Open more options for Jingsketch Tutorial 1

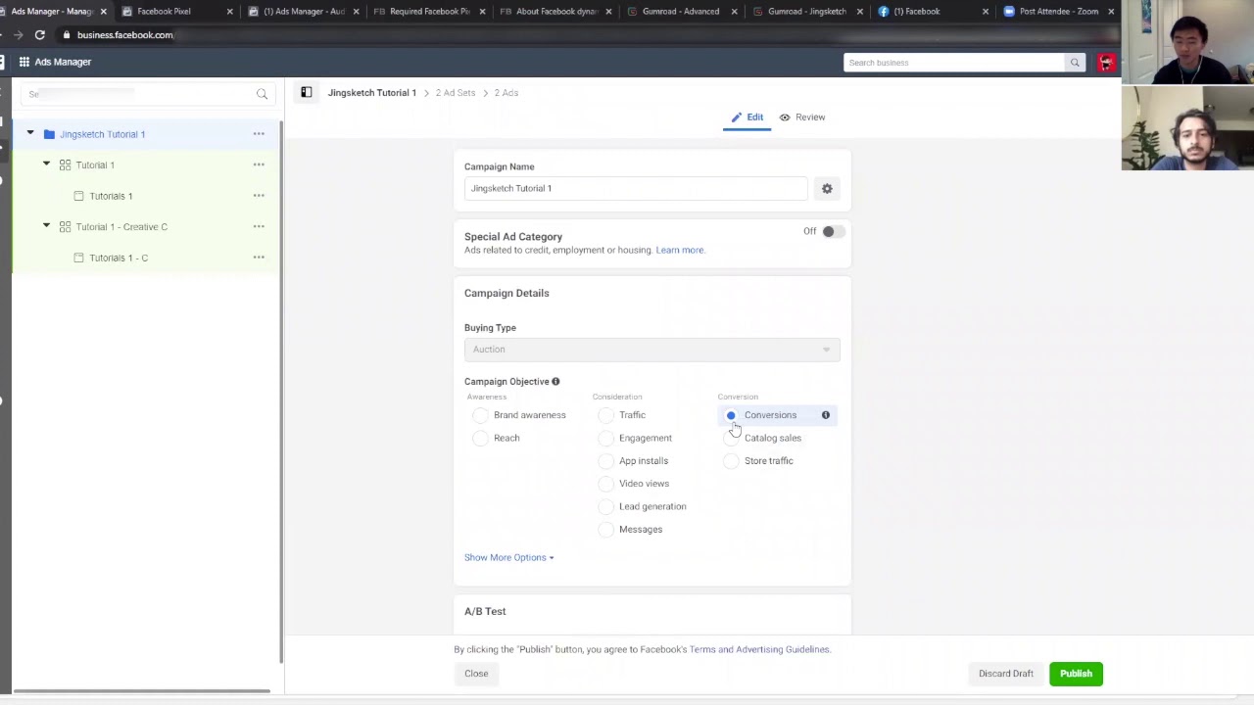click(x=259, y=134)
